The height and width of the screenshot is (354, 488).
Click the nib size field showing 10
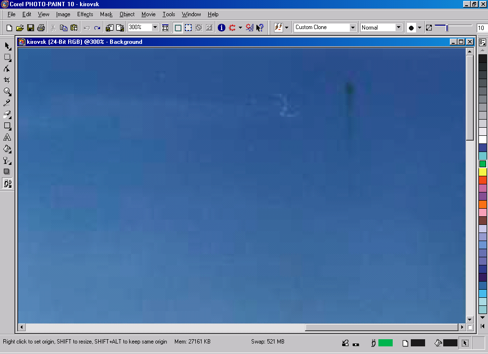(481, 28)
